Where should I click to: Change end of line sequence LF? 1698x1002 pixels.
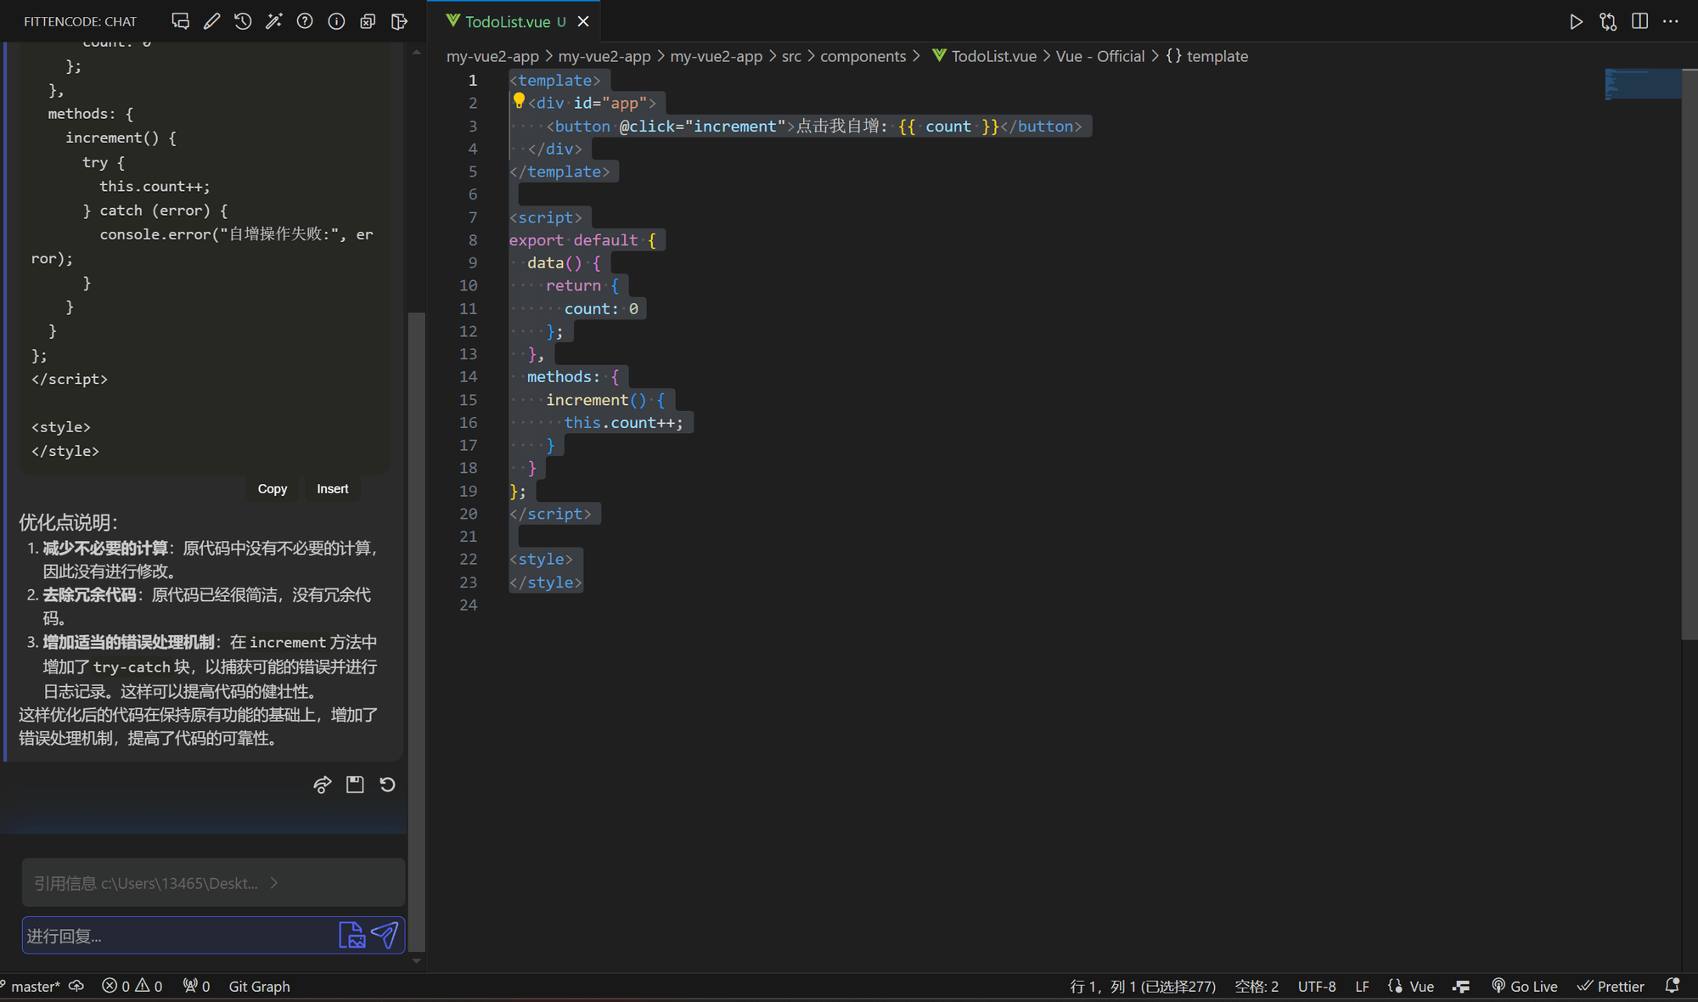(1362, 986)
